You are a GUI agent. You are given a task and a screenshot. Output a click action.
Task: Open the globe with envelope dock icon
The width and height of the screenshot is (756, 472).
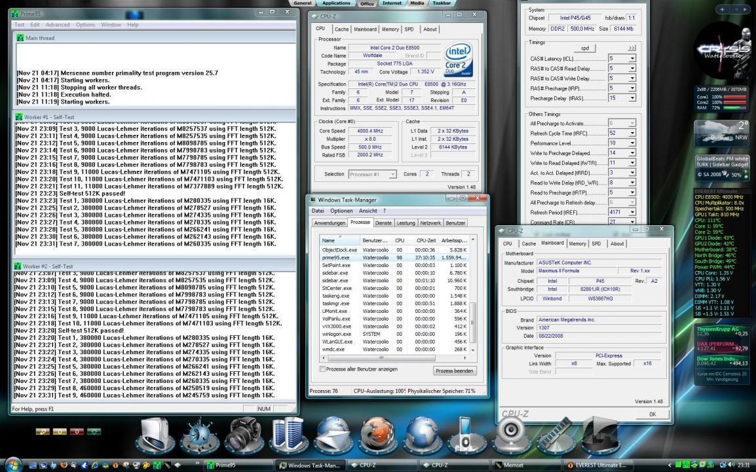[332, 435]
